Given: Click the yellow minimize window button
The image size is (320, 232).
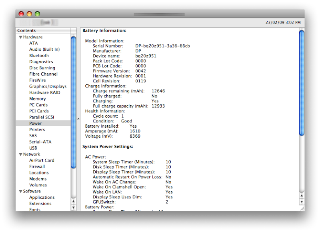Looking at the screenshot, I should coord(29,14).
